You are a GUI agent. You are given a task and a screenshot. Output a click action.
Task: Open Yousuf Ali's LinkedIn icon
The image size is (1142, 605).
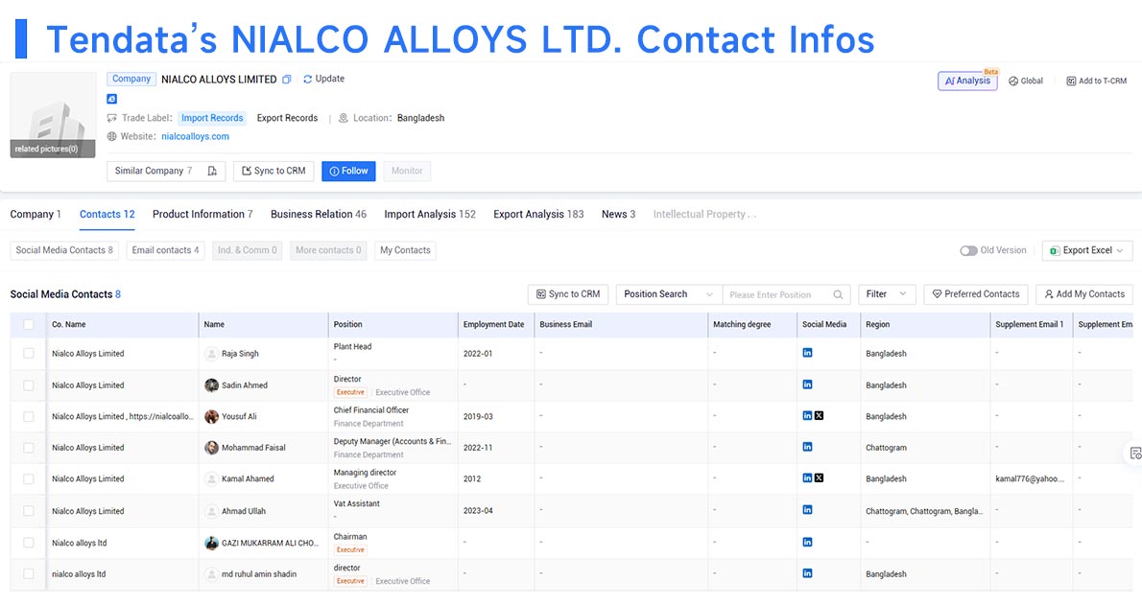pos(807,416)
